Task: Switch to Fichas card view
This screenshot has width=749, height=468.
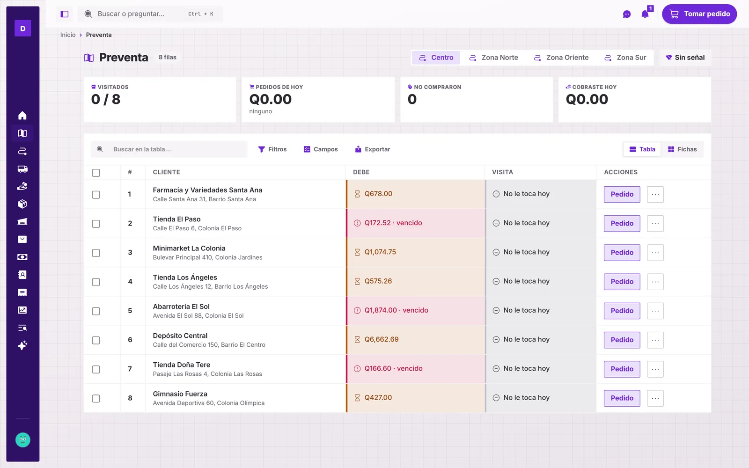Action: click(x=683, y=149)
